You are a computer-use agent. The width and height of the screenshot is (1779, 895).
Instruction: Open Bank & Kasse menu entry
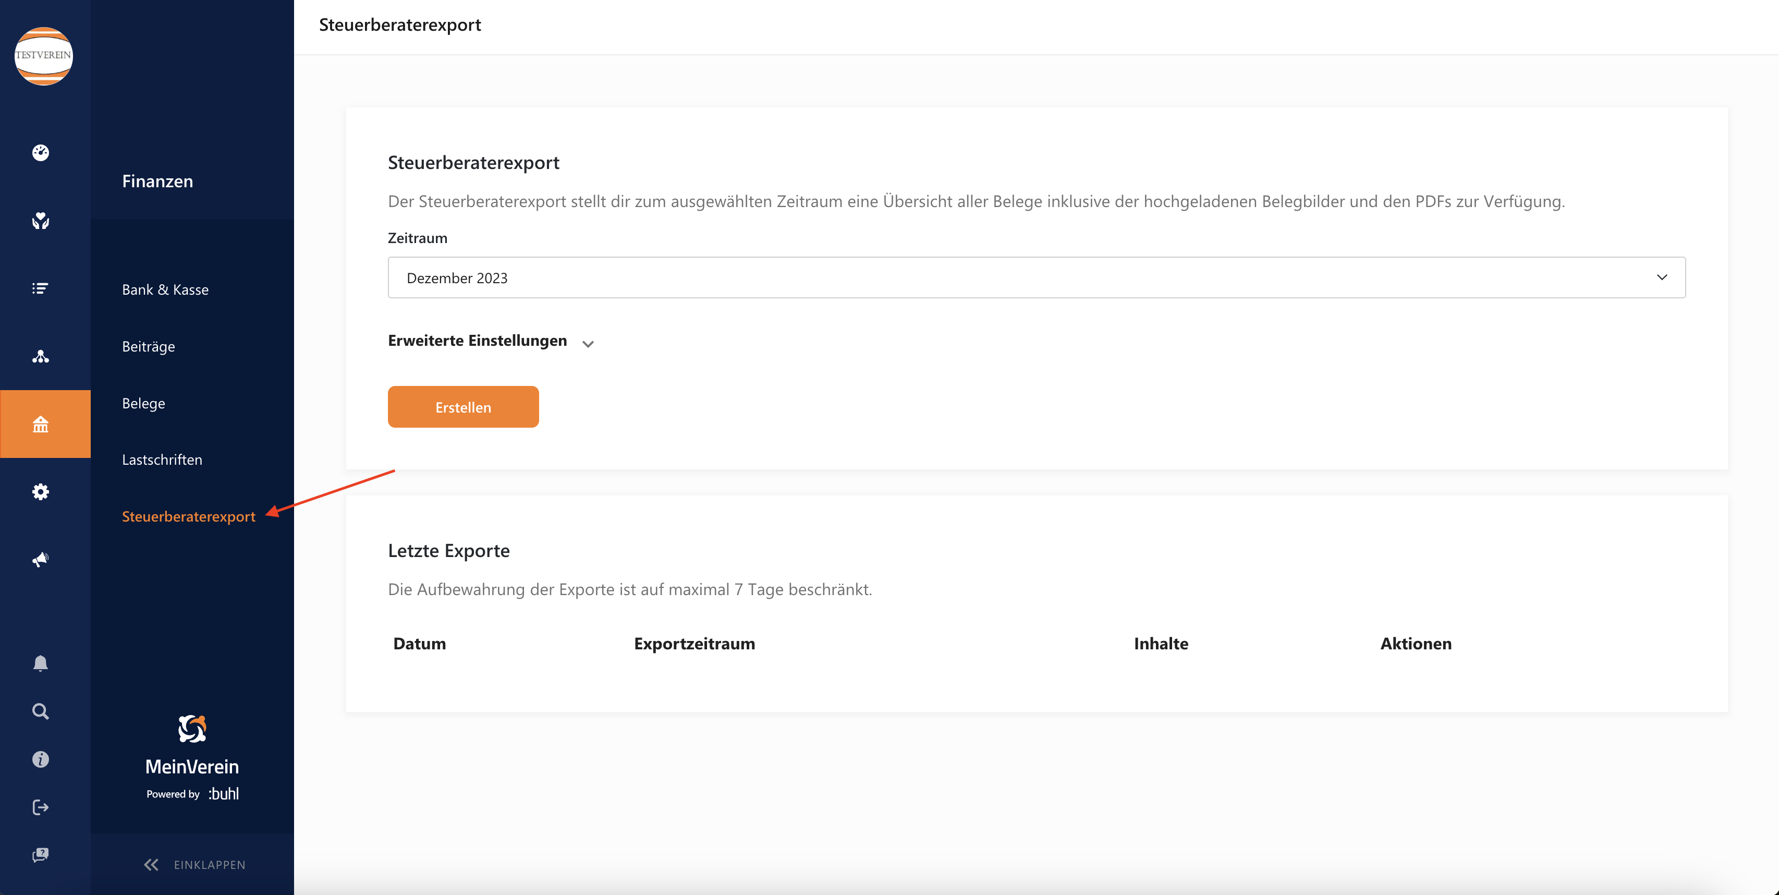click(165, 290)
